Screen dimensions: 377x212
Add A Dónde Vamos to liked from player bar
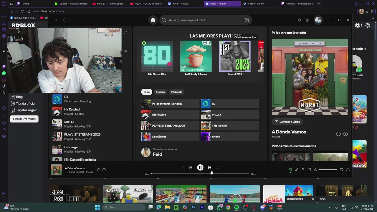click(104, 170)
